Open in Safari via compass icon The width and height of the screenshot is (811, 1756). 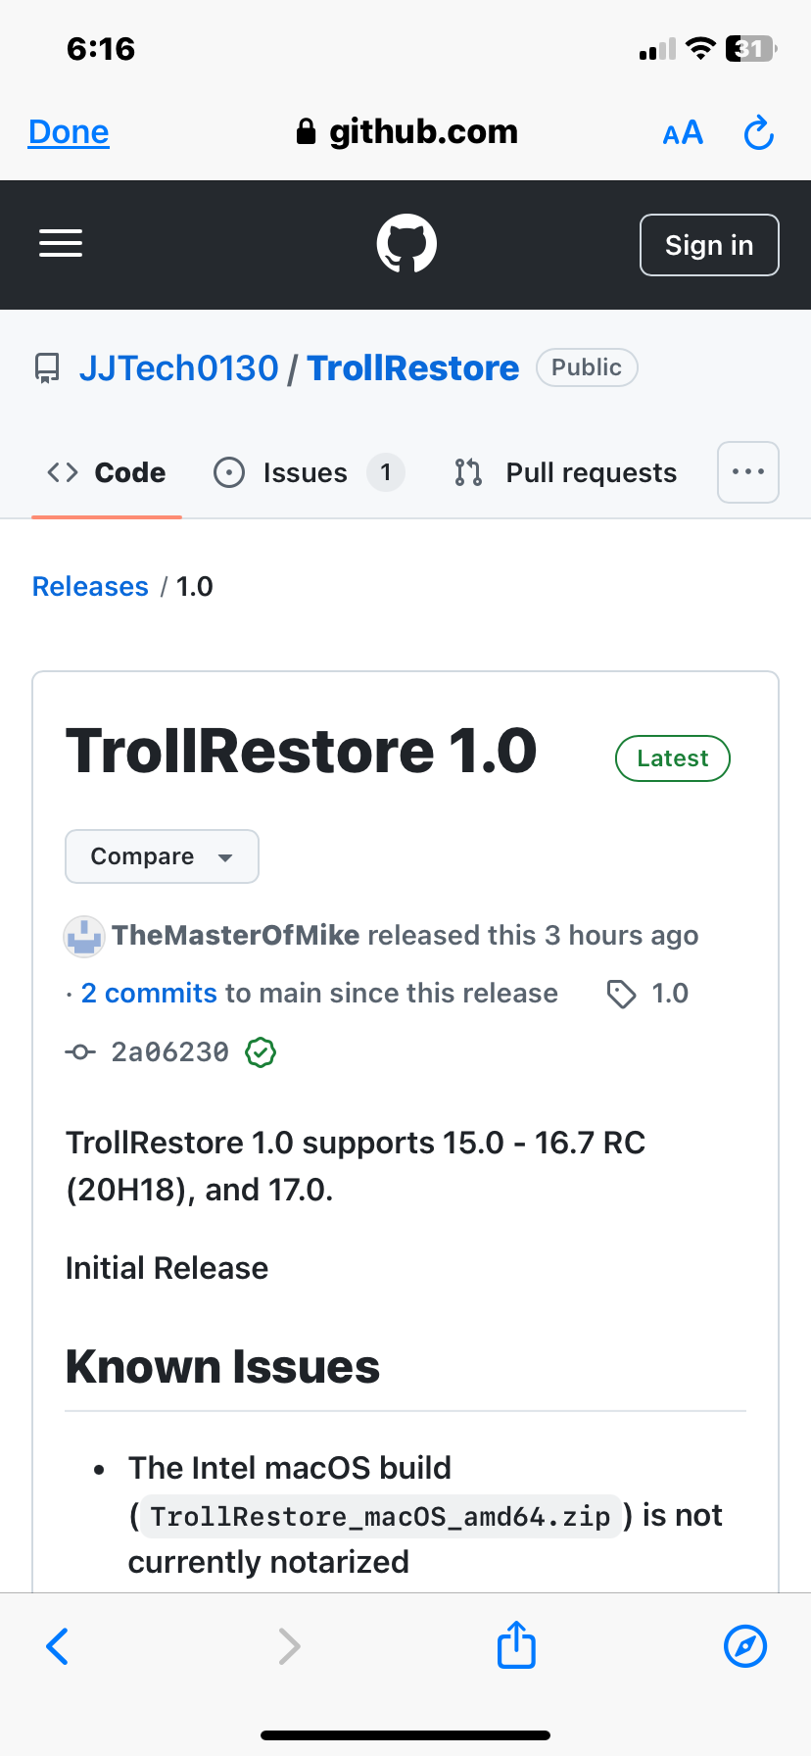(x=745, y=1645)
